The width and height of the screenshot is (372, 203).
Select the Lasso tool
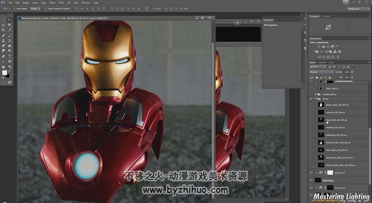(x=3, y=25)
